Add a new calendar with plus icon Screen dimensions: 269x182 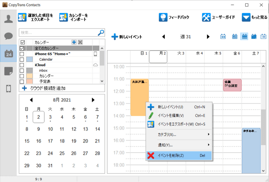pyautogui.click(x=74, y=42)
